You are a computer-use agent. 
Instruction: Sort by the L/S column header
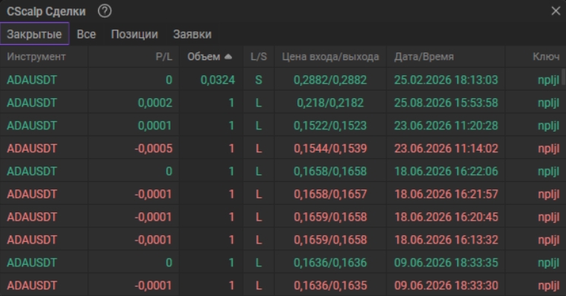coord(259,56)
